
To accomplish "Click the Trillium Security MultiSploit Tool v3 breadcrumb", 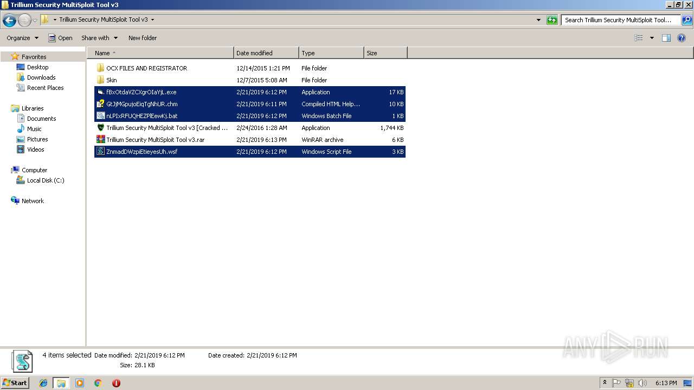I will click(104, 19).
